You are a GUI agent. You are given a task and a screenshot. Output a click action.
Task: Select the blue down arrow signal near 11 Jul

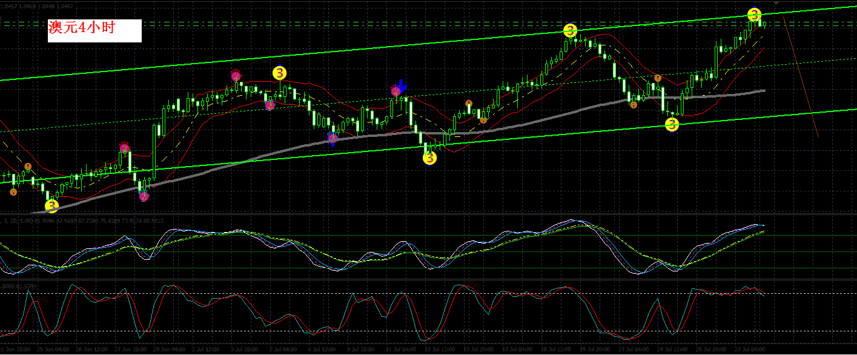tap(401, 86)
